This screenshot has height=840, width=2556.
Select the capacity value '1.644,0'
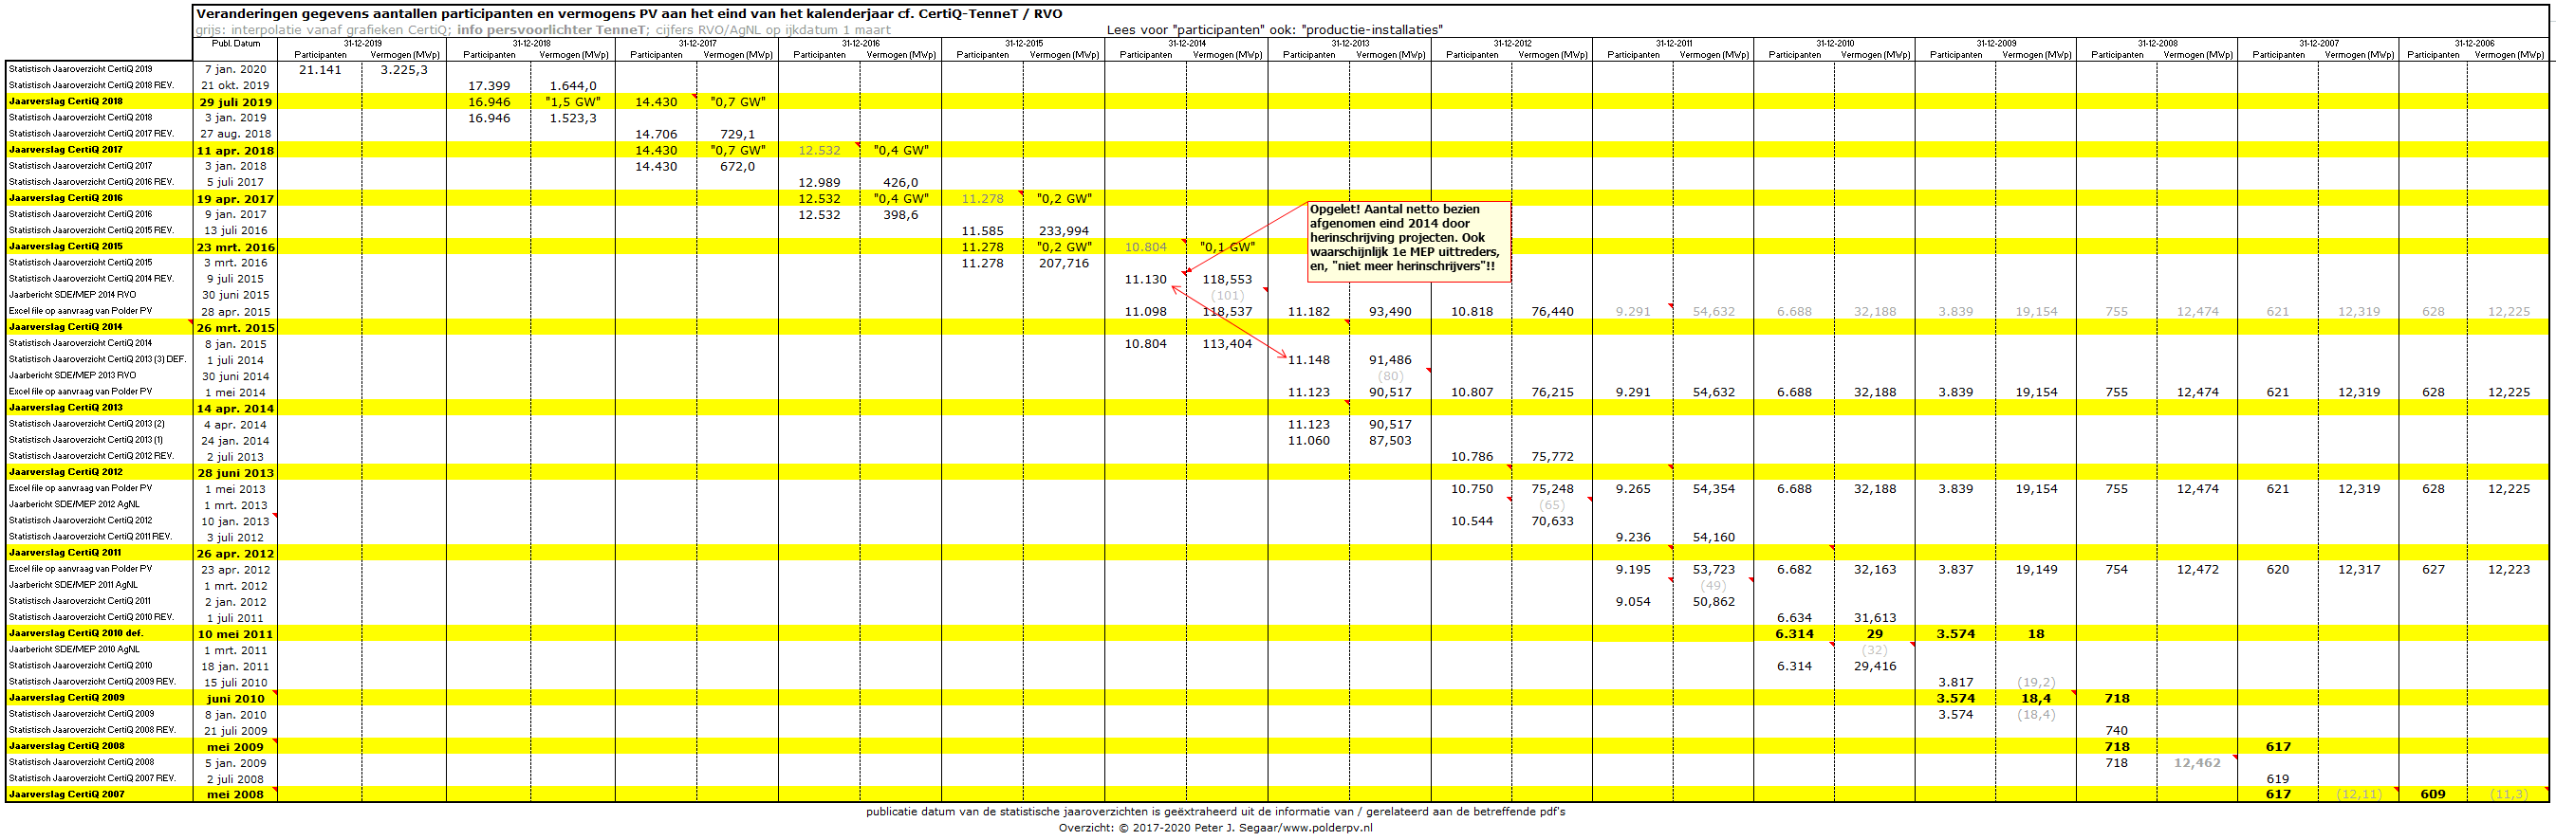572,86
